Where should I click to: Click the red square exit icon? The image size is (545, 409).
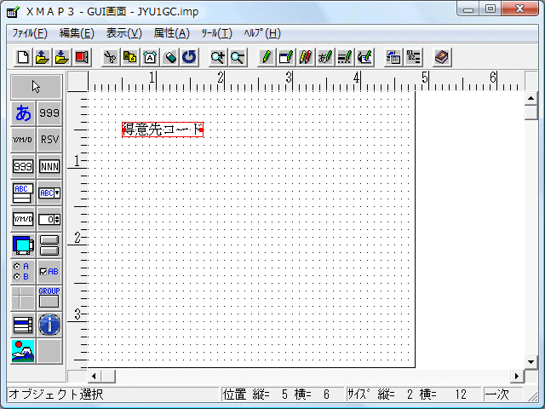[82, 57]
